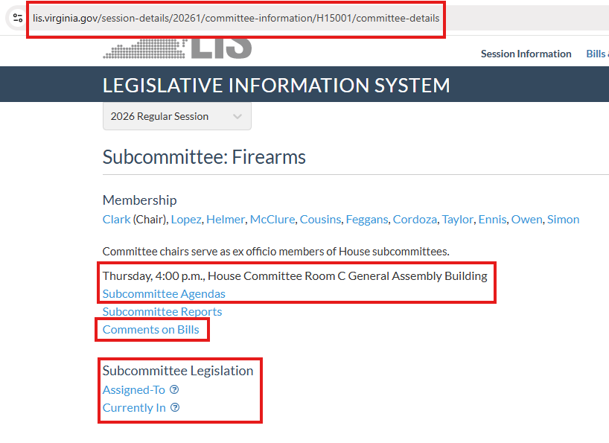View Subcommittee Reports
Viewport: 609px width, 443px height.
162,311
